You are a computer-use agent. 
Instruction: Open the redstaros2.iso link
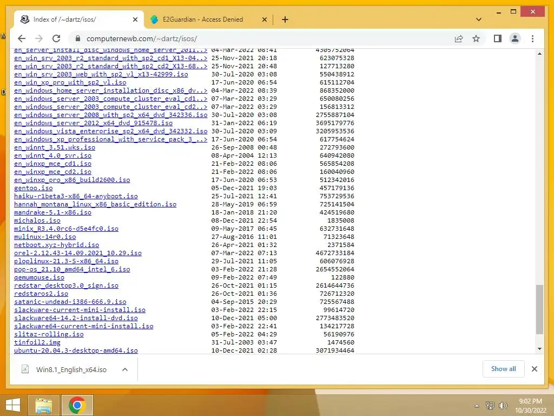(x=41, y=294)
